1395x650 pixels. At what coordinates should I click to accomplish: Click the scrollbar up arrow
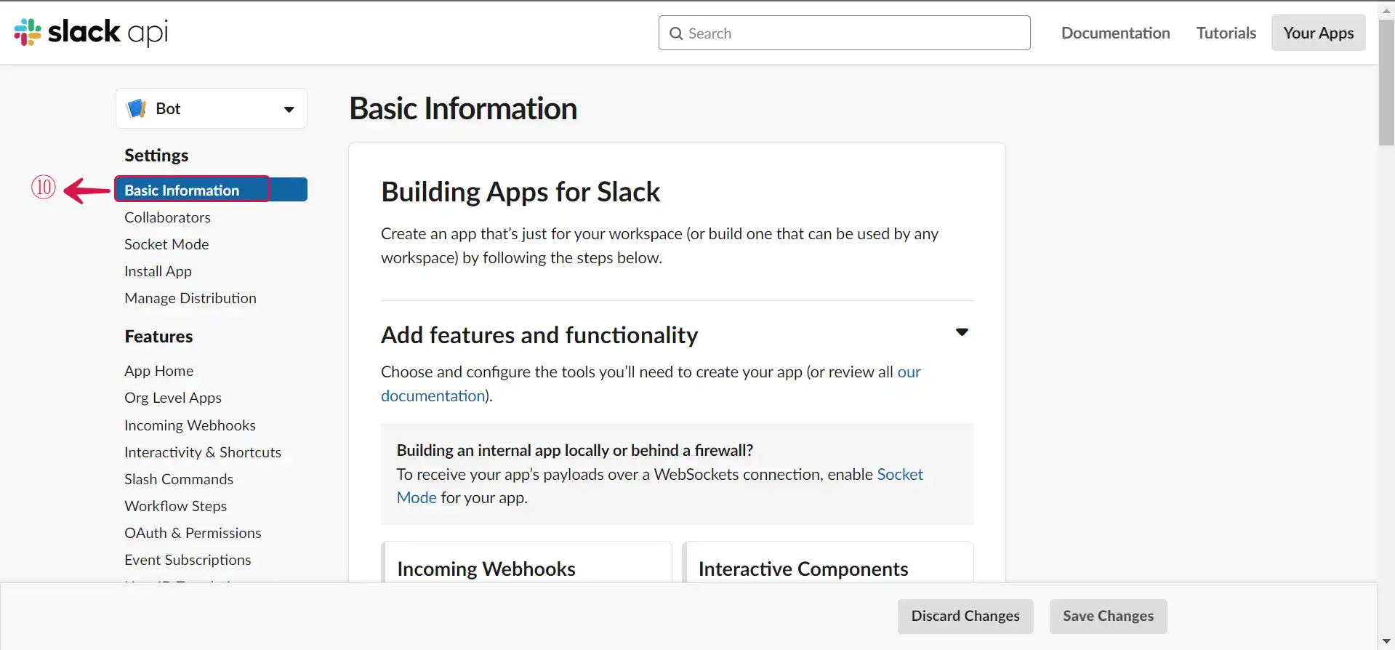coord(1386,10)
